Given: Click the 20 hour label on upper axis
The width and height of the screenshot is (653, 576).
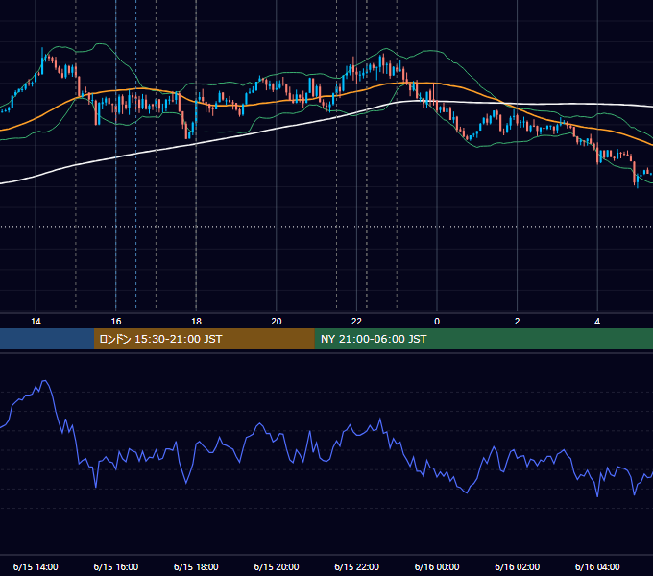Looking at the screenshot, I should tap(277, 322).
